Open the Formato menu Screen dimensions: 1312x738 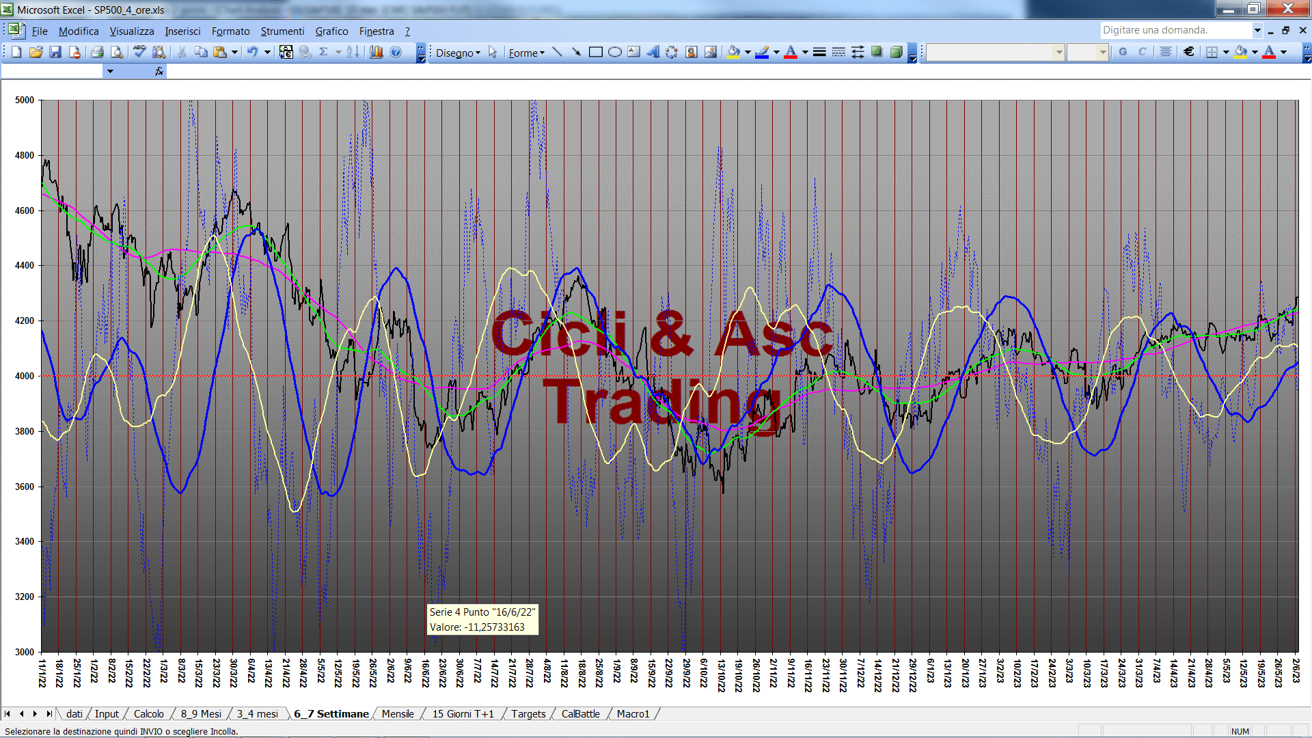point(230,31)
